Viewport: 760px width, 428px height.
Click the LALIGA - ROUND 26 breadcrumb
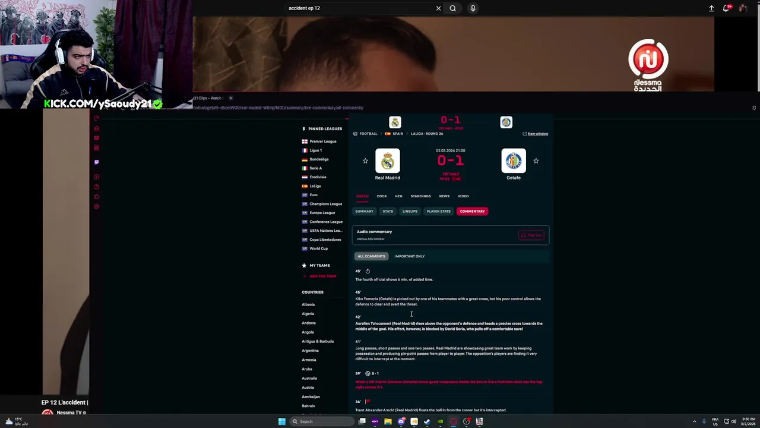pos(427,134)
